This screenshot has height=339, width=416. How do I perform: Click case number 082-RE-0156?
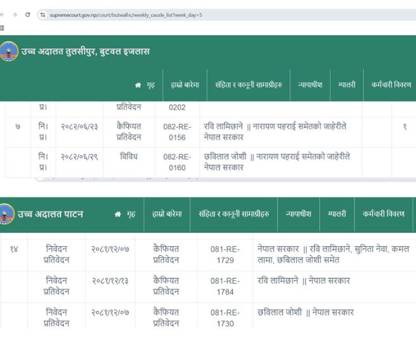[178, 131]
